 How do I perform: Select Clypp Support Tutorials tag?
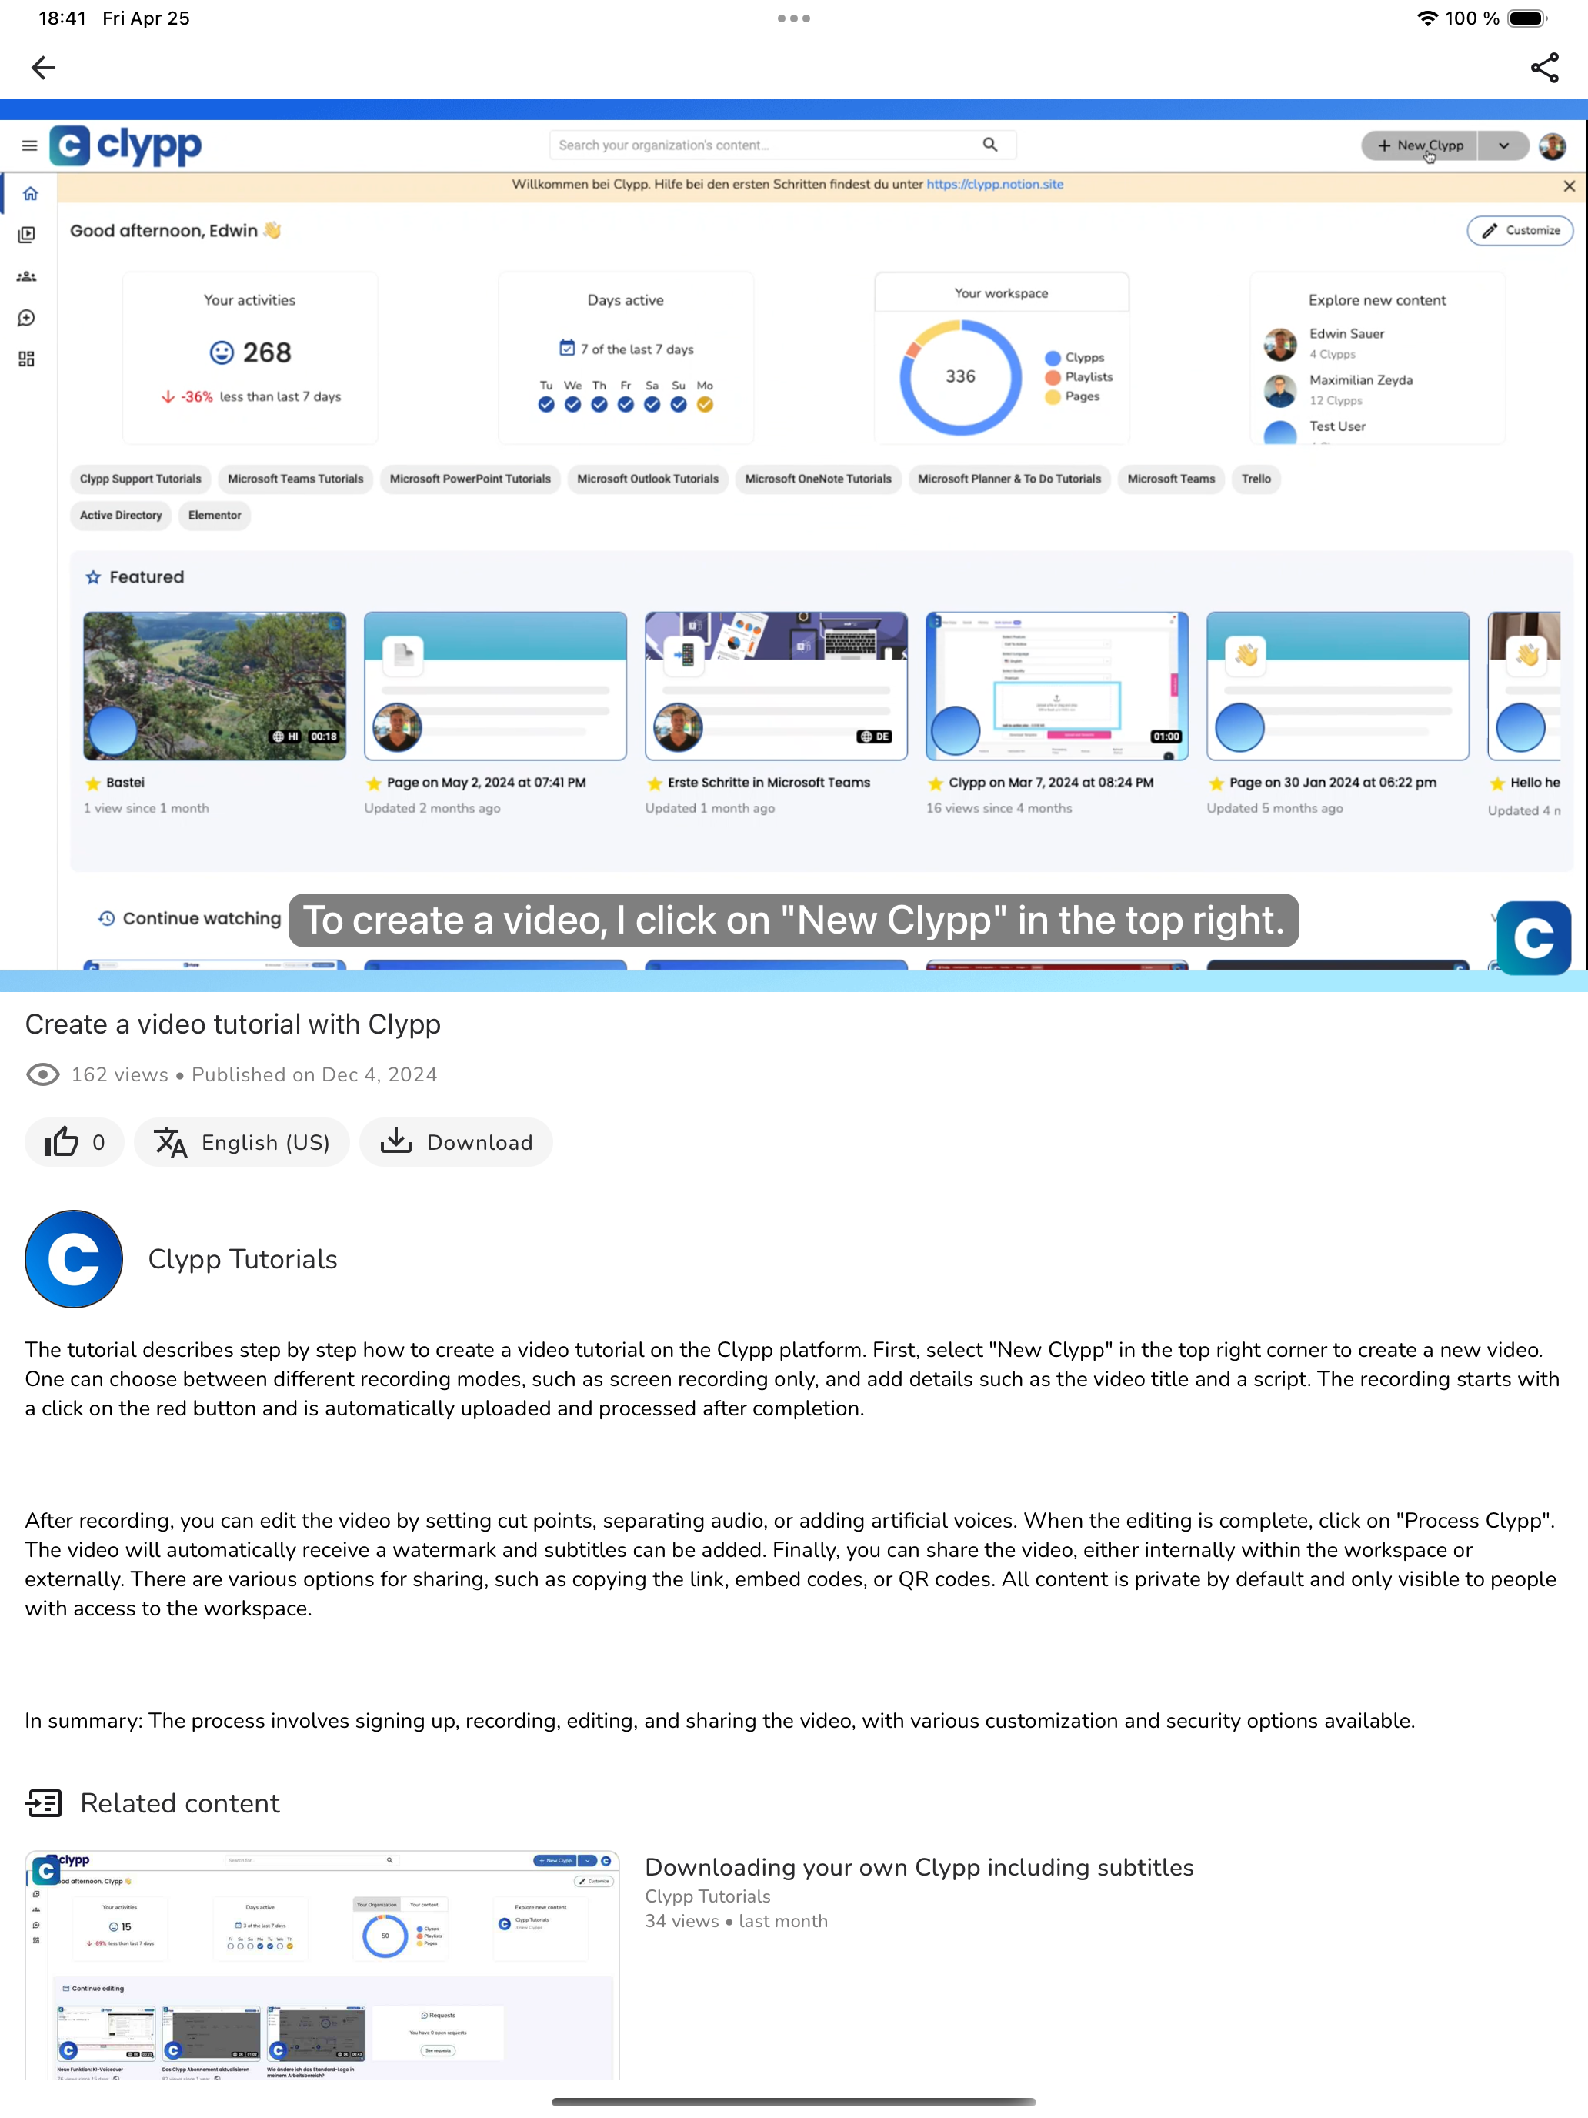[x=141, y=479]
